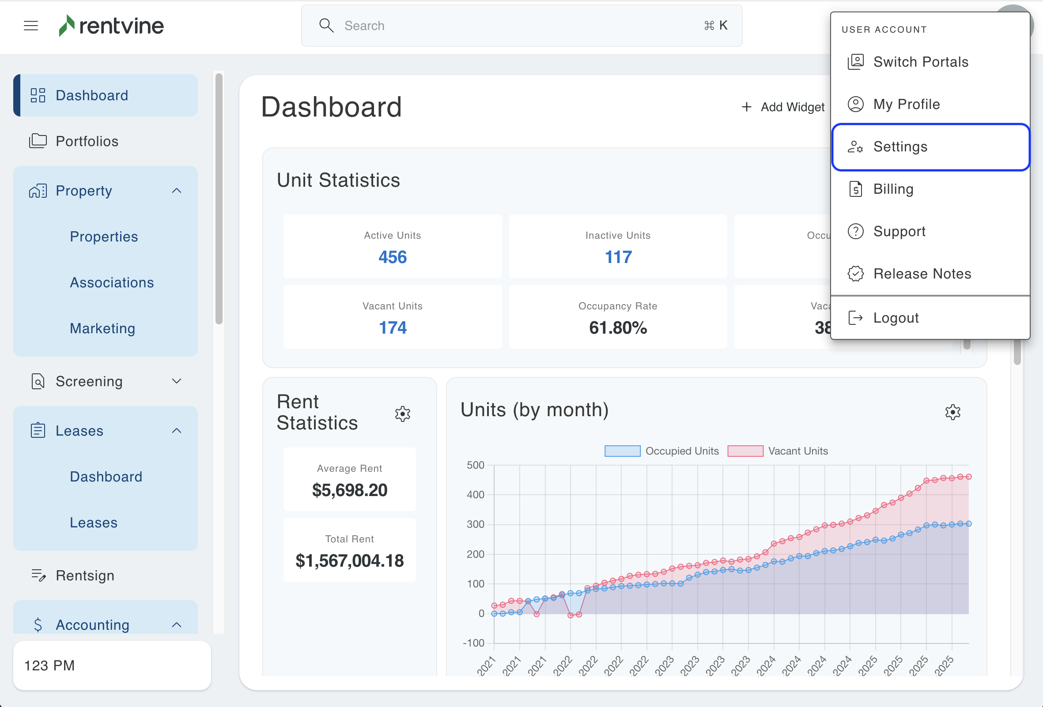Choose Logout from user menu
1043x707 pixels.
pyautogui.click(x=896, y=318)
